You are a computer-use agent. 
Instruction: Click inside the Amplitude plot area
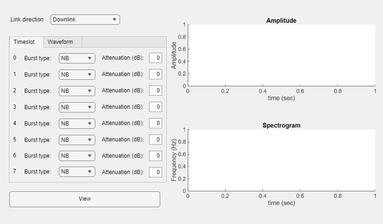pyautogui.click(x=281, y=55)
